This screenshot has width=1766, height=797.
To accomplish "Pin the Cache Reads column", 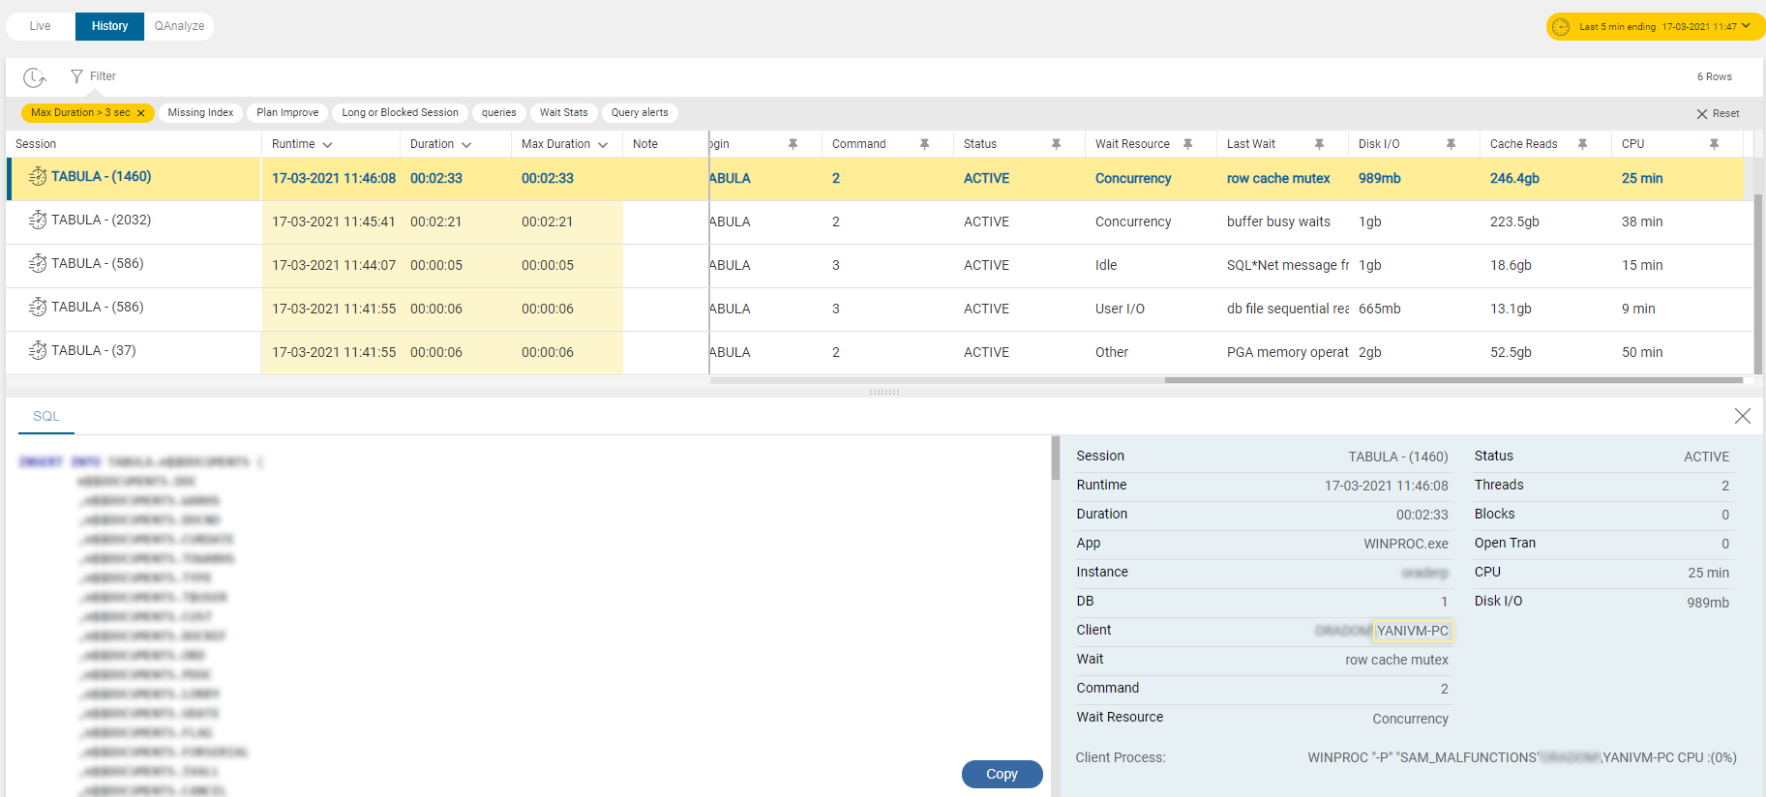I will [1582, 144].
